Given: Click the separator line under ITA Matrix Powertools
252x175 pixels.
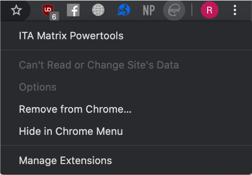Looking at the screenshot, I should (126, 50).
